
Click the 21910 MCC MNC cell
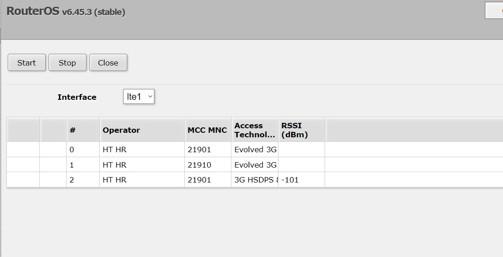[x=200, y=165]
